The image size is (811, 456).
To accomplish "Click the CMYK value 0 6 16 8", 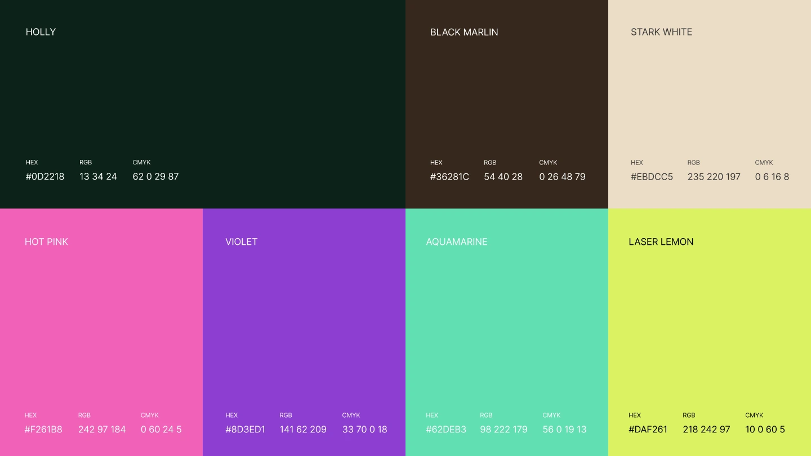I will pos(772,177).
